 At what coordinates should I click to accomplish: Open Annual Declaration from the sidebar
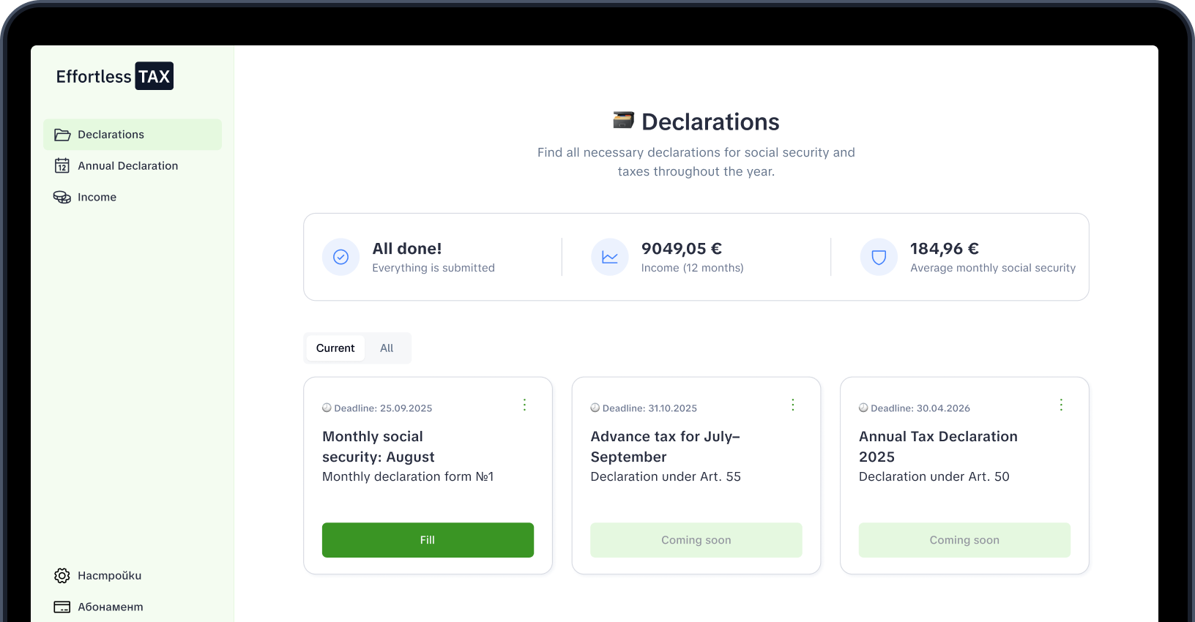(x=127, y=166)
